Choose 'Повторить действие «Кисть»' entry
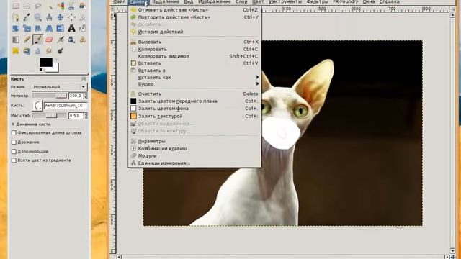Screen dimensions: 461x259 [x=194, y=17]
